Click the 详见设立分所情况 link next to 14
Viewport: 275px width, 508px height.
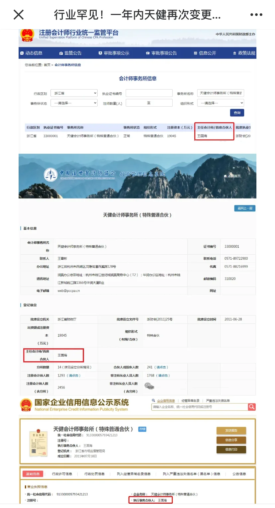coord(76,368)
